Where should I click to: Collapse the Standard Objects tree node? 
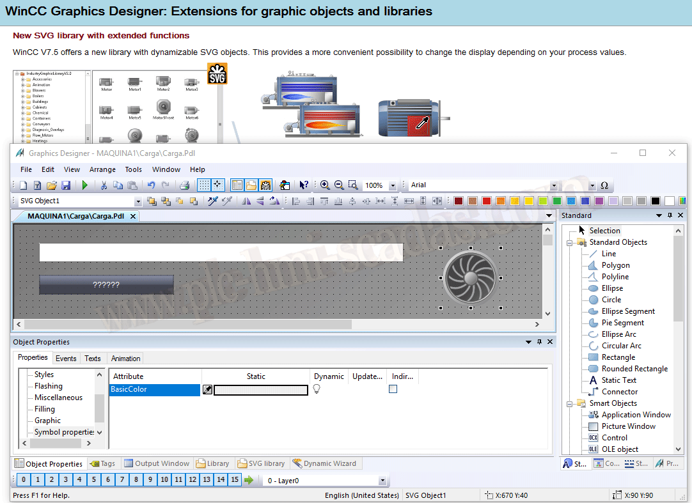pos(569,242)
